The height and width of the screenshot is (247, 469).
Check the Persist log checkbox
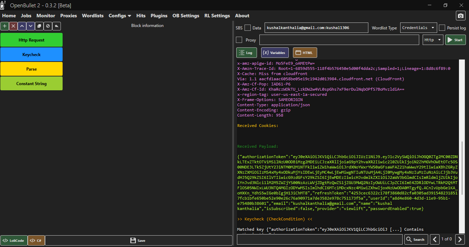pyautogui.click(x=442, y=28)
